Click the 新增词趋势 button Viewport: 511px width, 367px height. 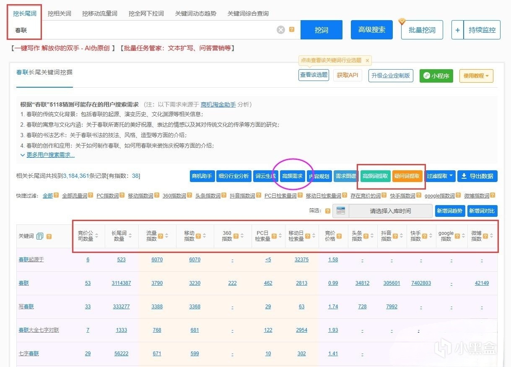[x=450, y=211]
